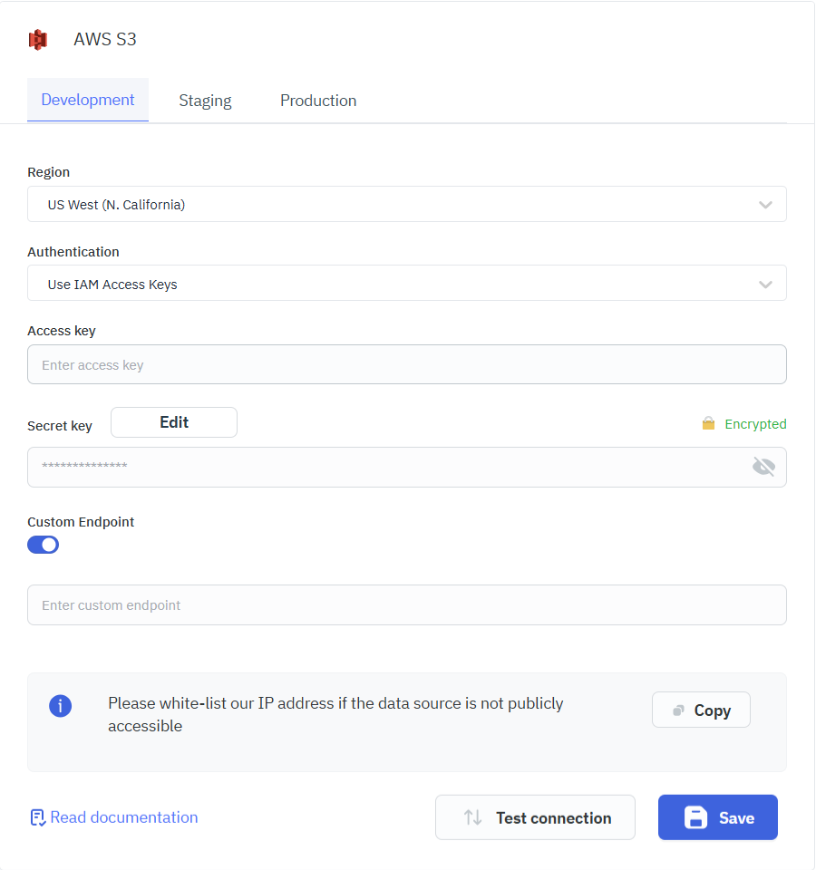The width and height of the screenshot is (816, 870).
Task: Select the Development tab
Action: 87,100
